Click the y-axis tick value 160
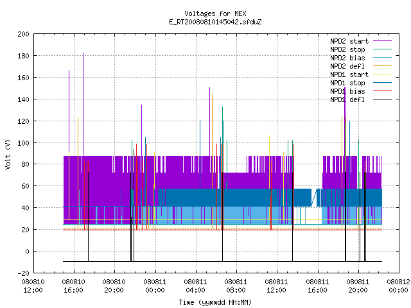The width and height of the screenshot is (411, 308). click(23, 78)
